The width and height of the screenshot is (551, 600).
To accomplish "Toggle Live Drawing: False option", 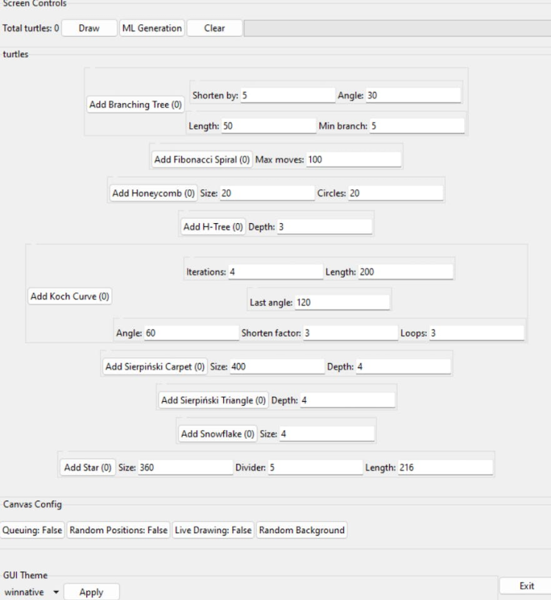I will click(213, 531).
